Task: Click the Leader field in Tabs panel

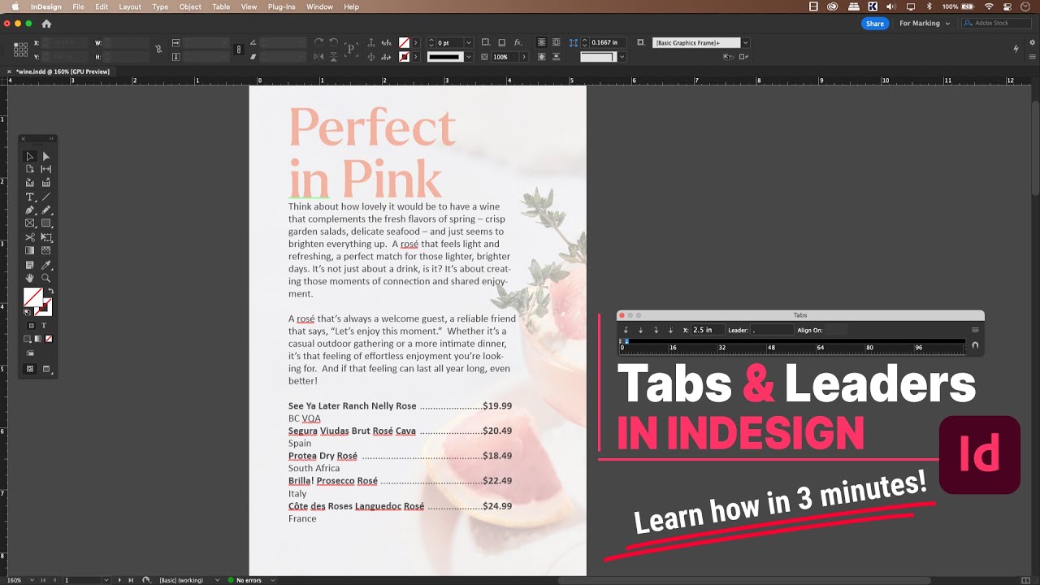Action: click(772, 330)
